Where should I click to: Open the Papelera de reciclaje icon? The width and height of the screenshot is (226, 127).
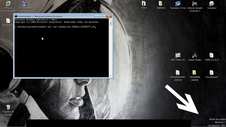click(8, 110)
